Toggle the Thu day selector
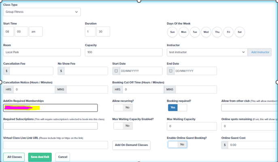 tap(217, 32)
